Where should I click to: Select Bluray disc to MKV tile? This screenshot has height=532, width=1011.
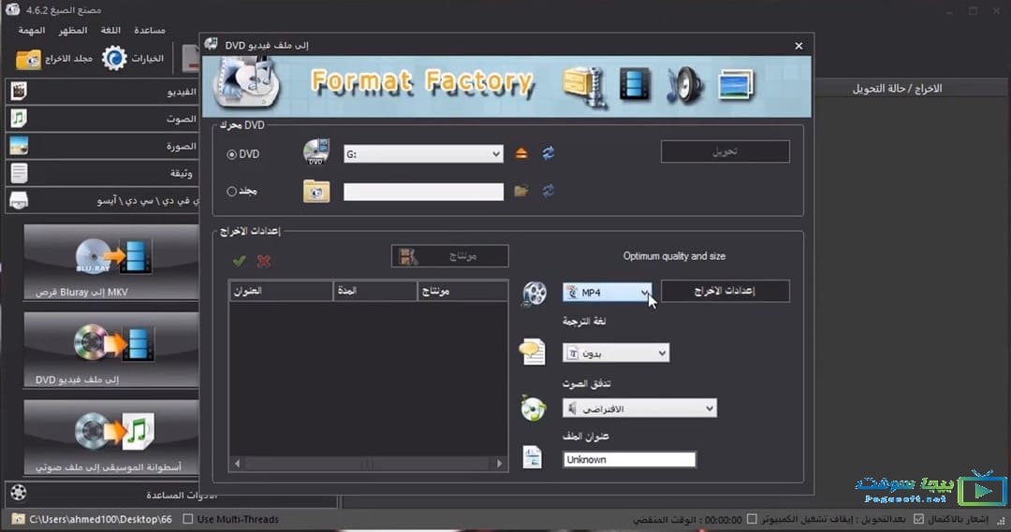[111, 262]
